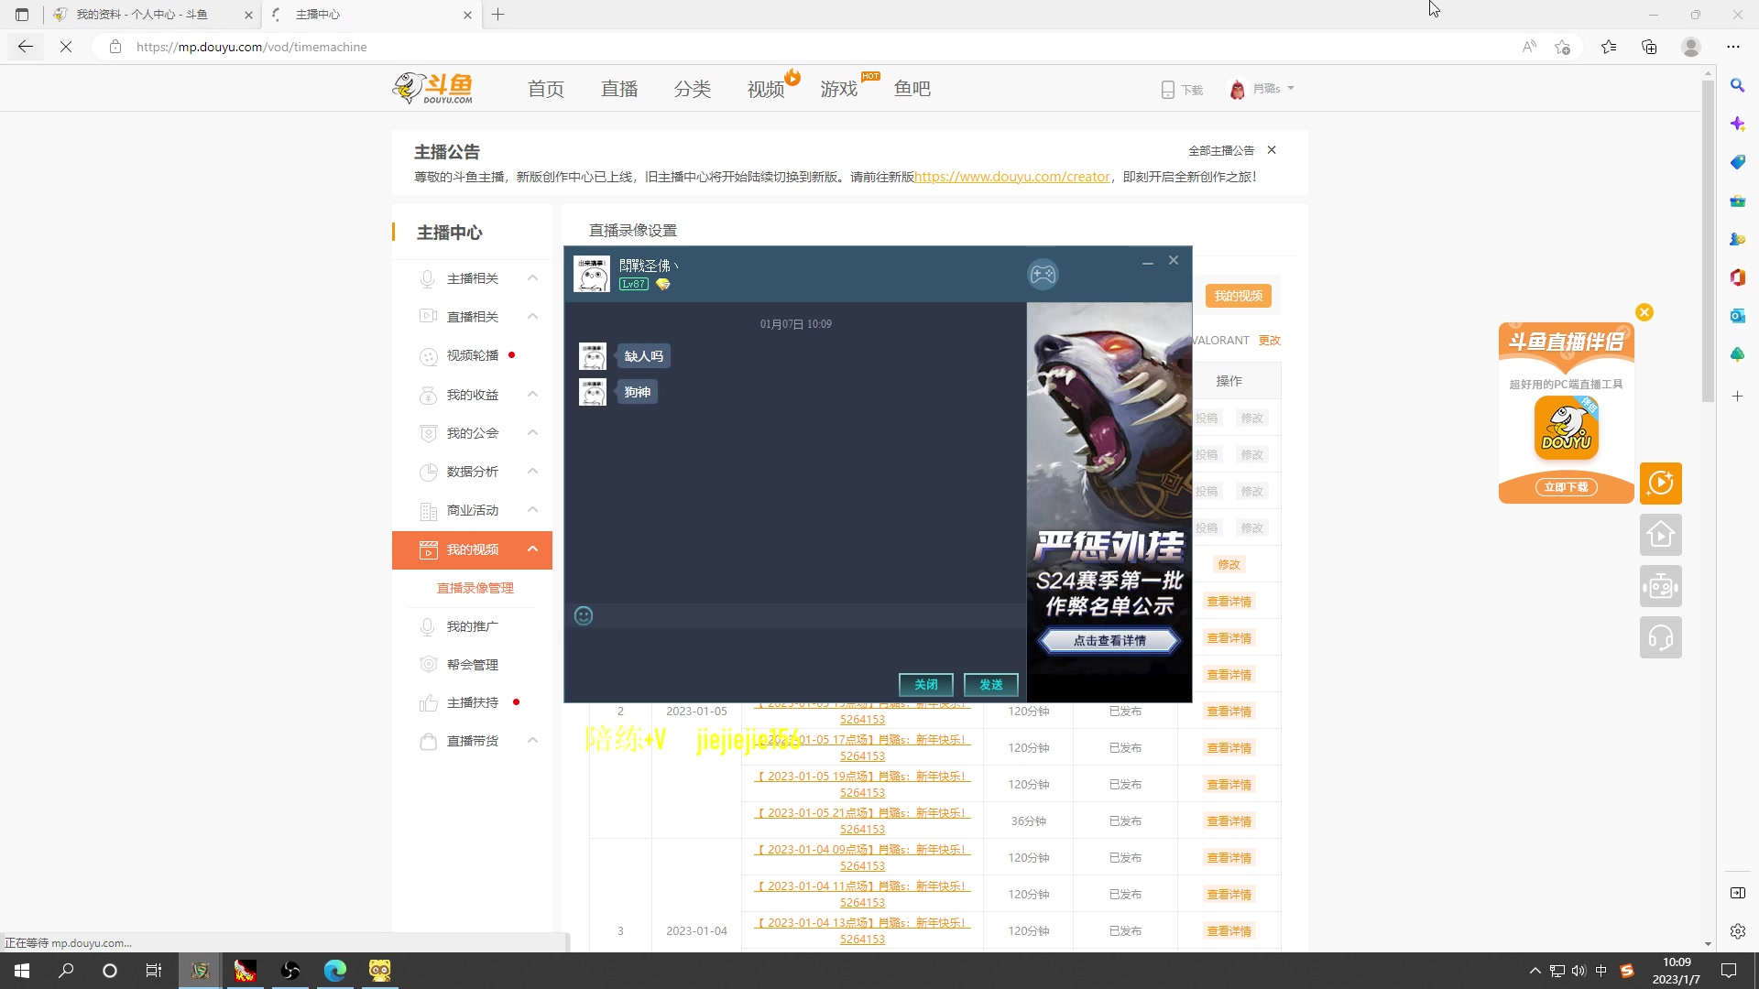Screen dimensions: 1759x989
Task: Switch to the 鱼吧 navigation tab
Action: (x=912, y=88)
